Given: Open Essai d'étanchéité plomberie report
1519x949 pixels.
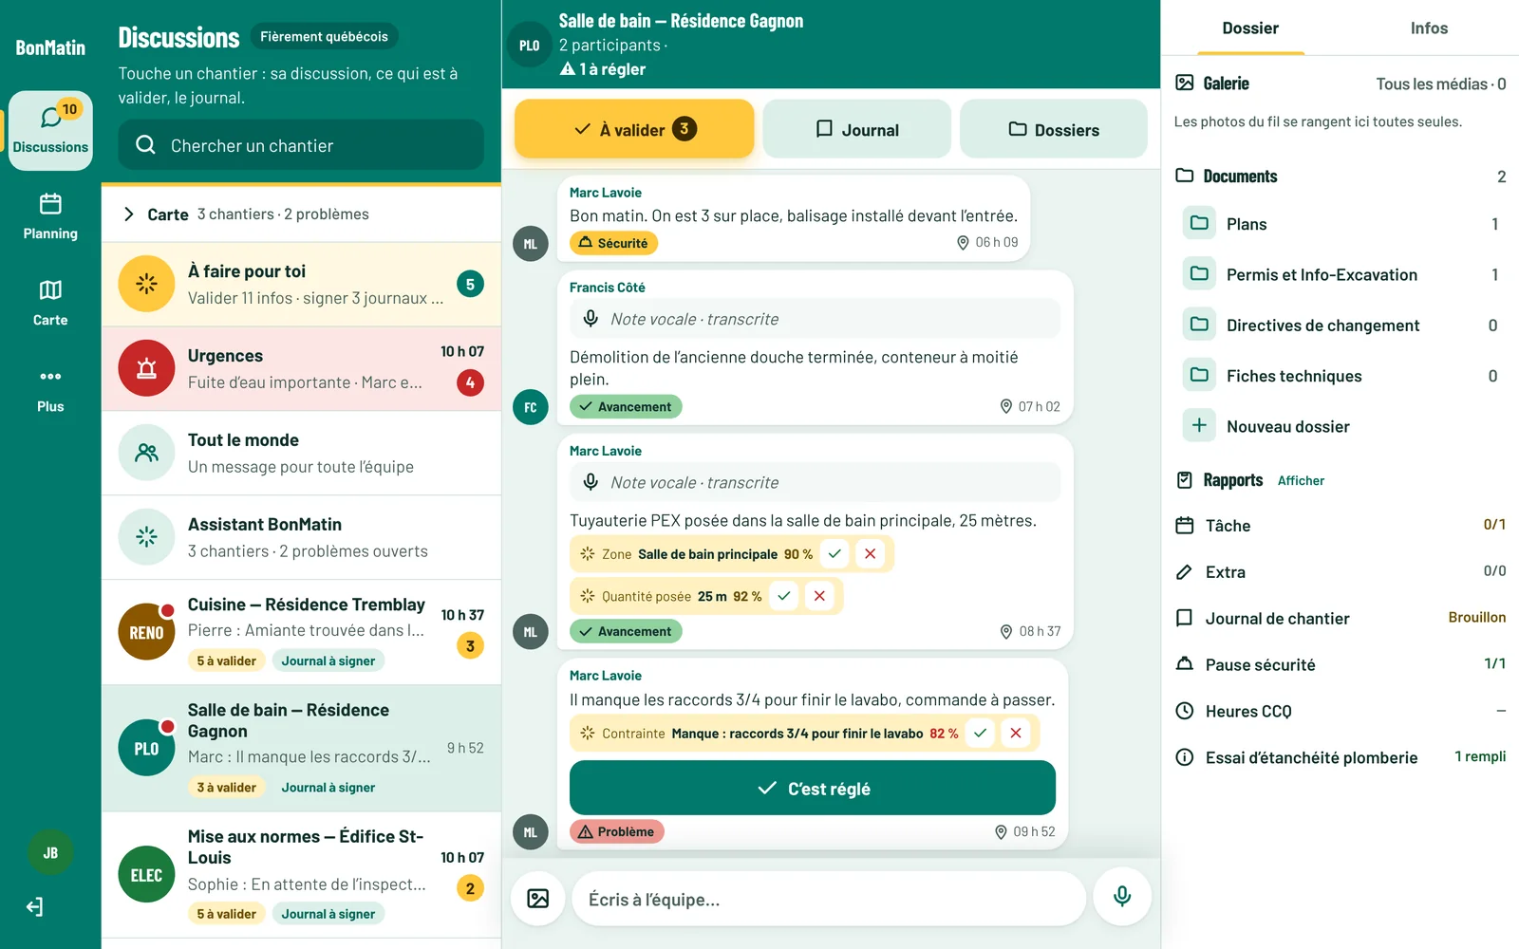Looking at the screenshot, I should click(1341, 757).
